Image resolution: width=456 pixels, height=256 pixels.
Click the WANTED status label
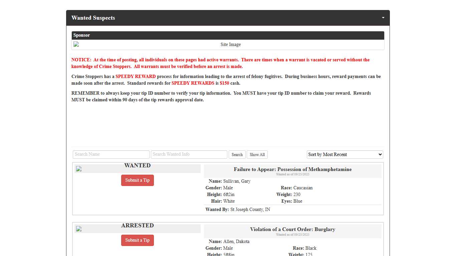tap(137, 165)
